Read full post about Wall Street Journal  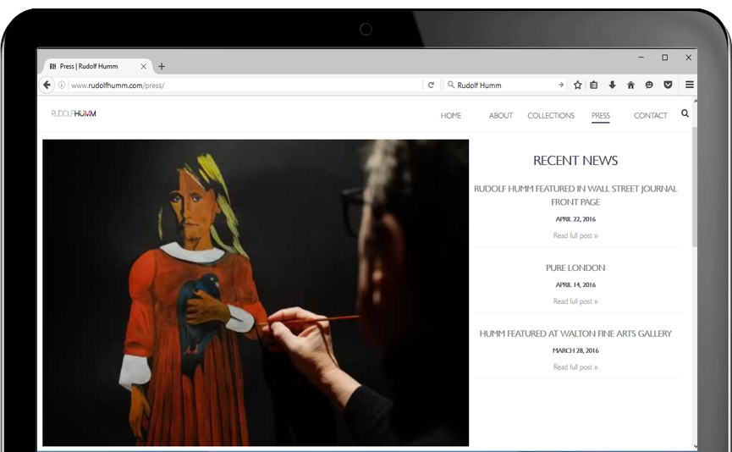click(x=575, y=235)
